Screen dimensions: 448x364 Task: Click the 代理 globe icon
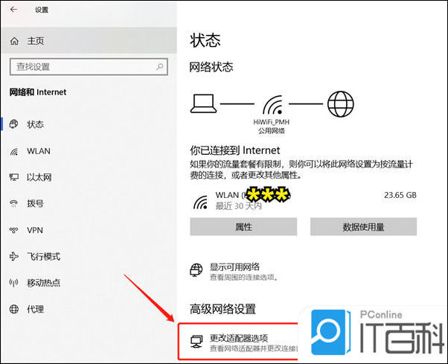coord(14,309)
